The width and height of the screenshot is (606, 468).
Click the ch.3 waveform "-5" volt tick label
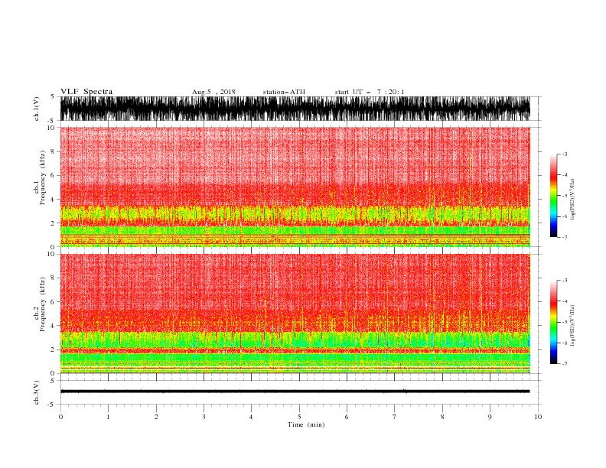(52, 405)
